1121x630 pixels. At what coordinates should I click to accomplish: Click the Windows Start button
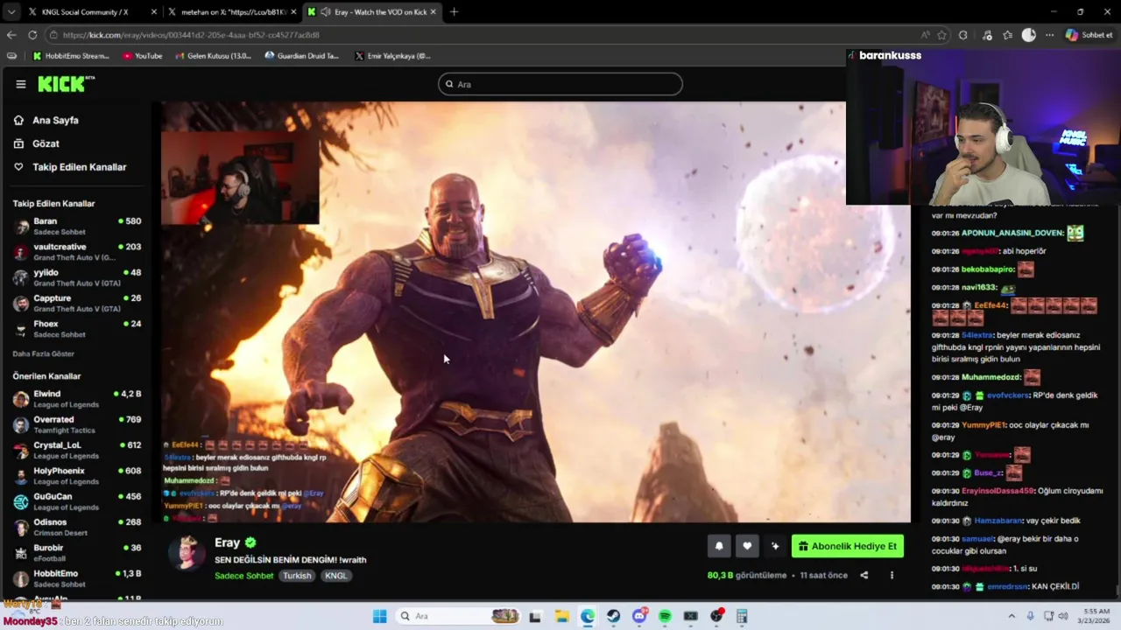379,616
